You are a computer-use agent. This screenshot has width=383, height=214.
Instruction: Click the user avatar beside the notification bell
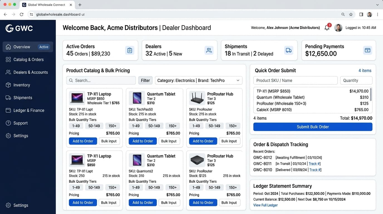point(338,28)
